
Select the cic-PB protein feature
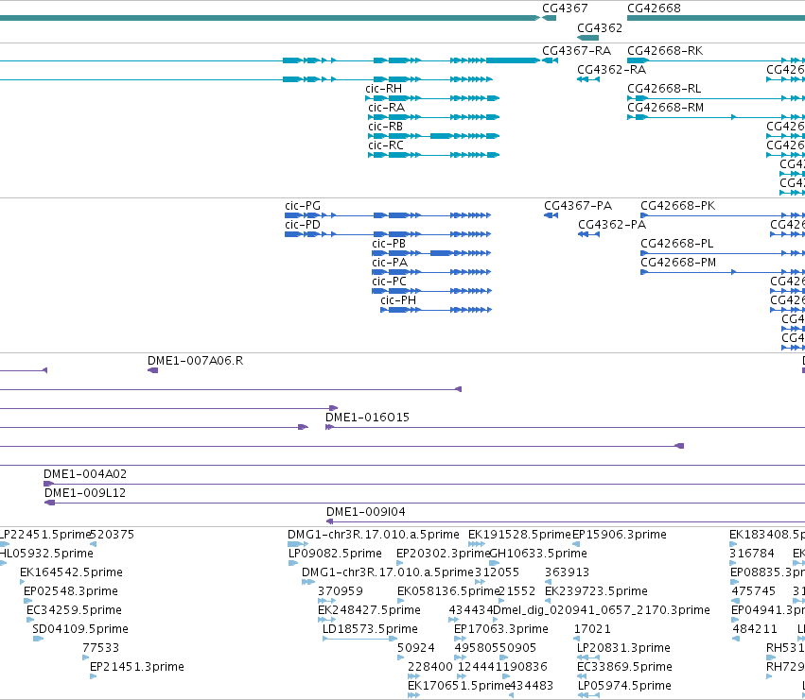(431, 253)
